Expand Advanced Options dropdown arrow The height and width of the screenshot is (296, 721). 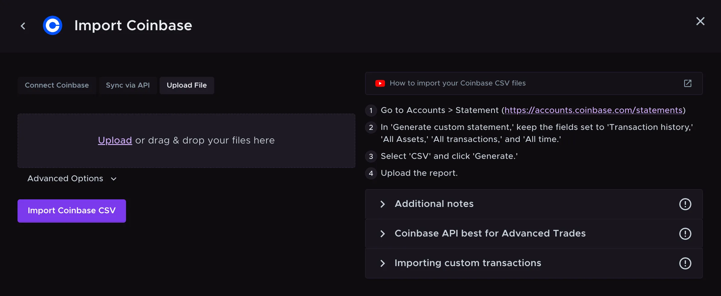point(114,179)
